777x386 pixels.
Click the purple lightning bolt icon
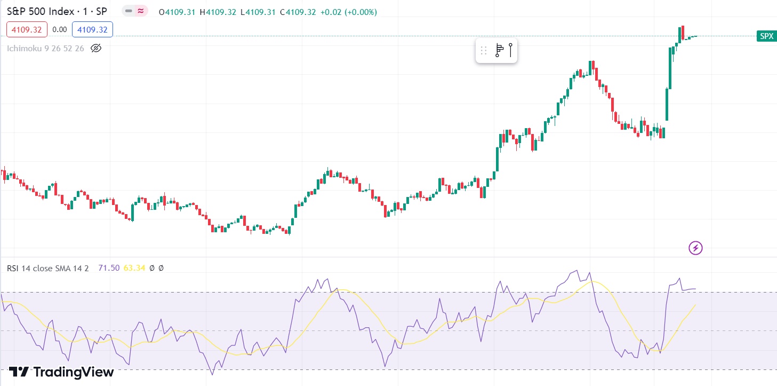point(695,248)
